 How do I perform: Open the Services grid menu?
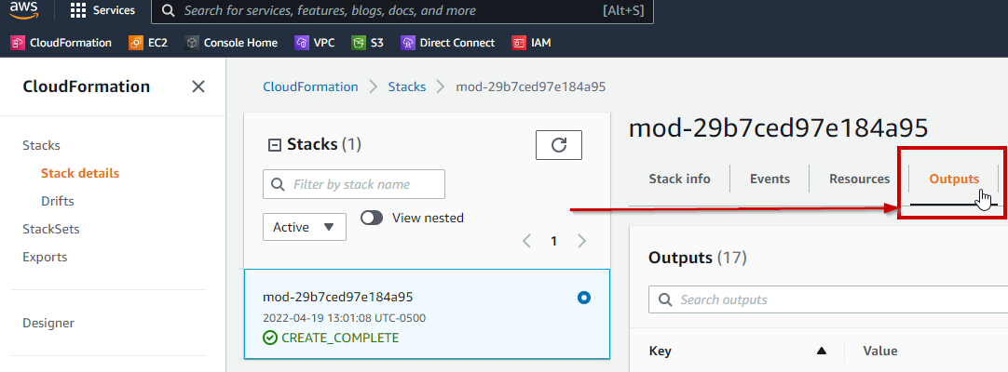(x=102, y=11)
